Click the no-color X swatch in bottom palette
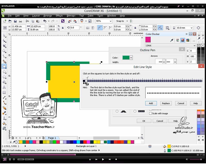Image resolution: width=206 pixels, height=167 pixels. [17, 142]
